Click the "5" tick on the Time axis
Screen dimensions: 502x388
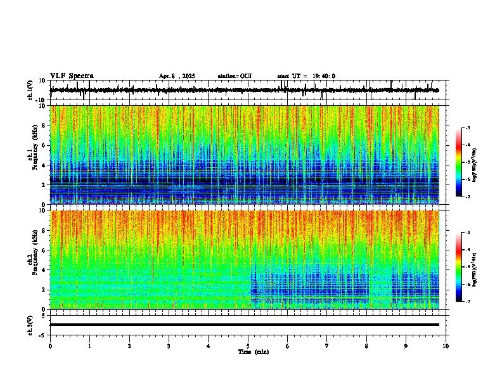(248, 346)
